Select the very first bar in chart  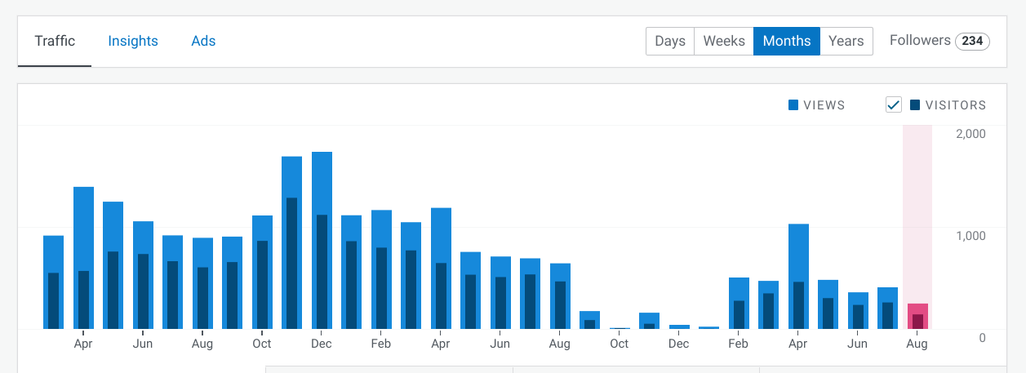(x=53, y=282)
